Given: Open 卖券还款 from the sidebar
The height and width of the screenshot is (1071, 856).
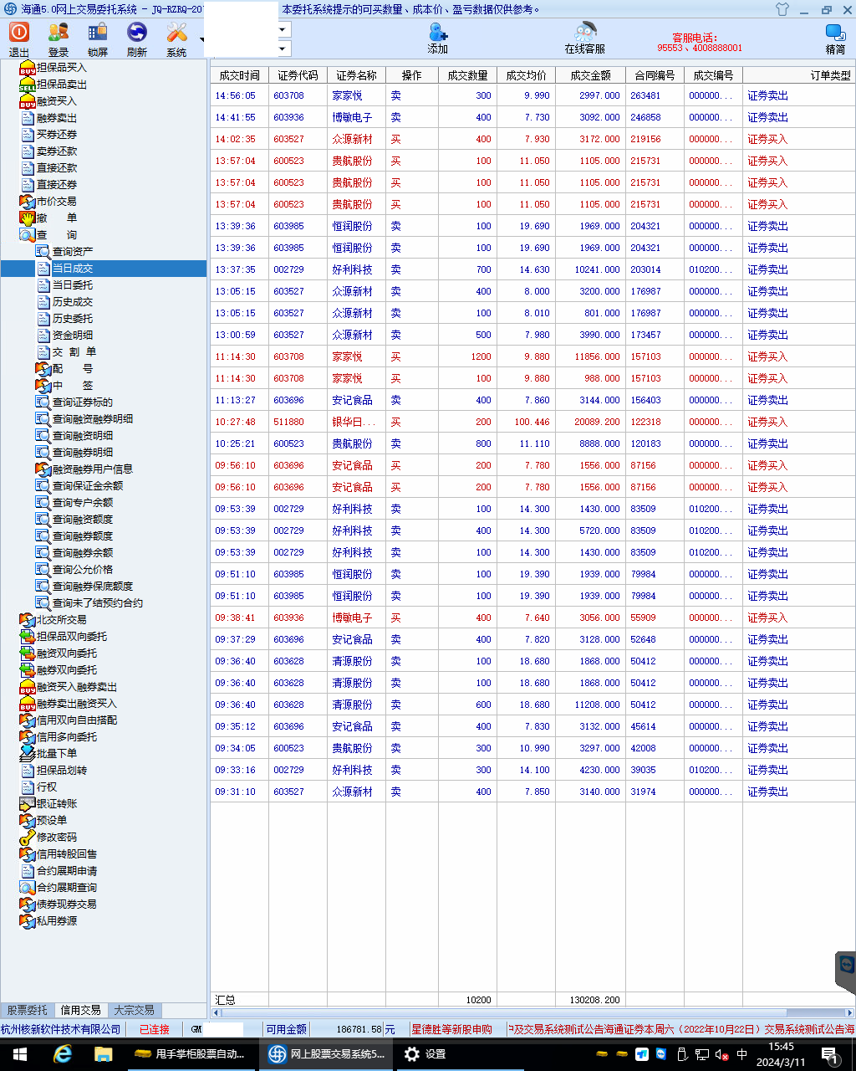Looking at the screenshot, I should [56, 151].
